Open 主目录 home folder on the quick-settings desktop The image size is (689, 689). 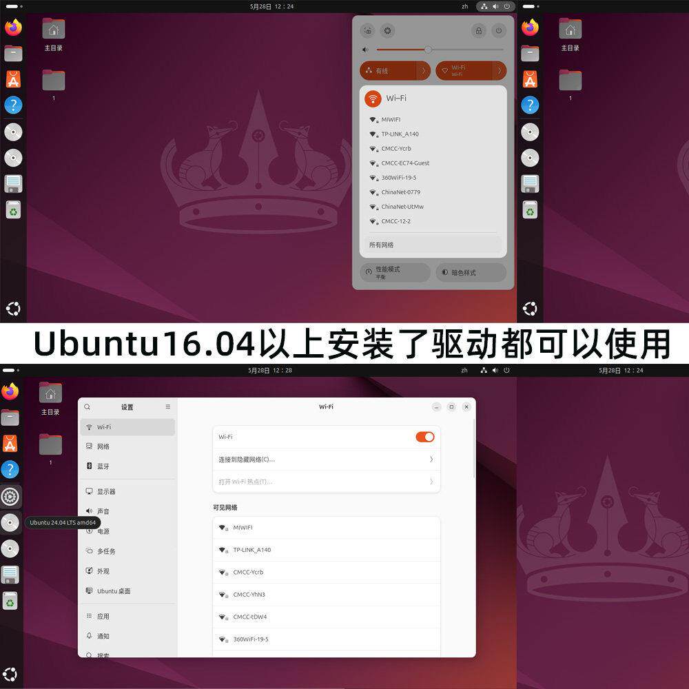[54, 34]
